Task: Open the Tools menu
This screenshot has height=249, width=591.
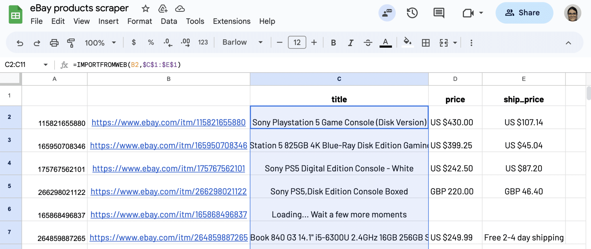Action: pos(195,21)
